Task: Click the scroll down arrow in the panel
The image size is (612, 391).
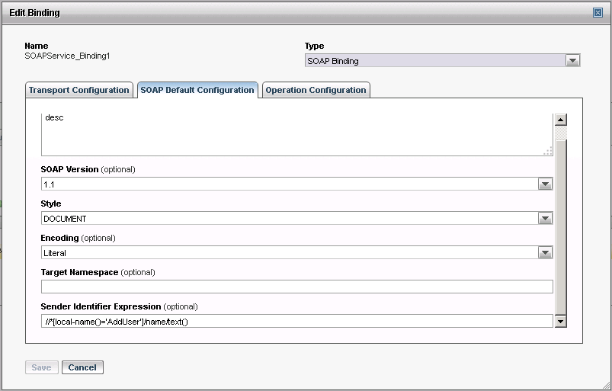Action: tap(561, 322)
